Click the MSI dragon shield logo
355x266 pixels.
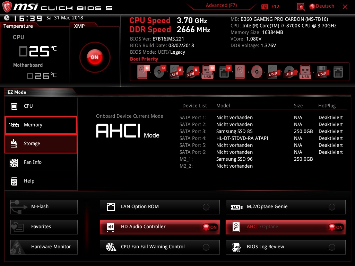click(x=7, y=7)
